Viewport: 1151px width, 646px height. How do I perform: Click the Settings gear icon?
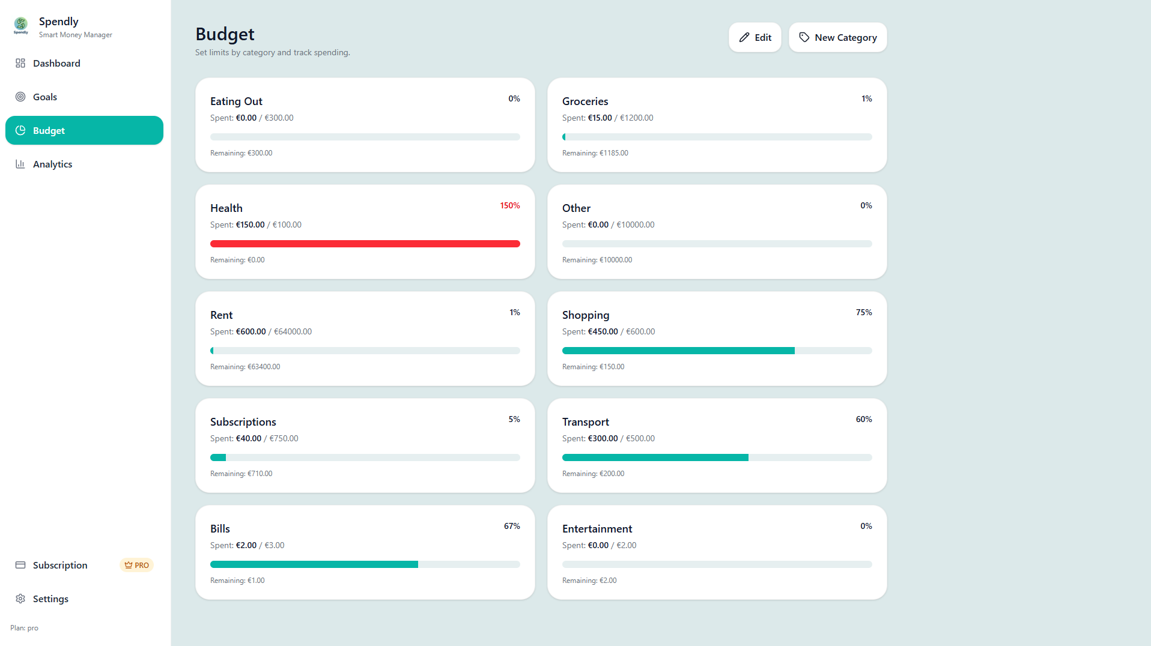(x=20, y=599)
